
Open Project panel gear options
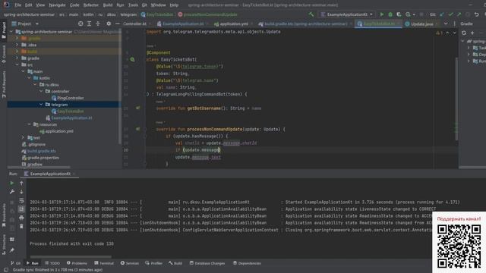tap(109, 24)
